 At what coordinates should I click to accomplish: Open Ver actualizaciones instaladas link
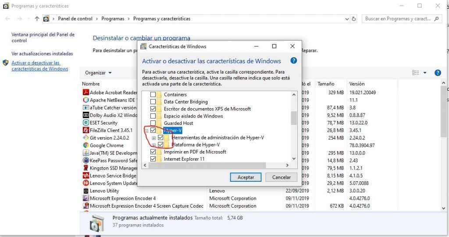pos(42,53)
